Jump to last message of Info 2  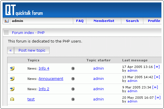[x=155, y=87]
